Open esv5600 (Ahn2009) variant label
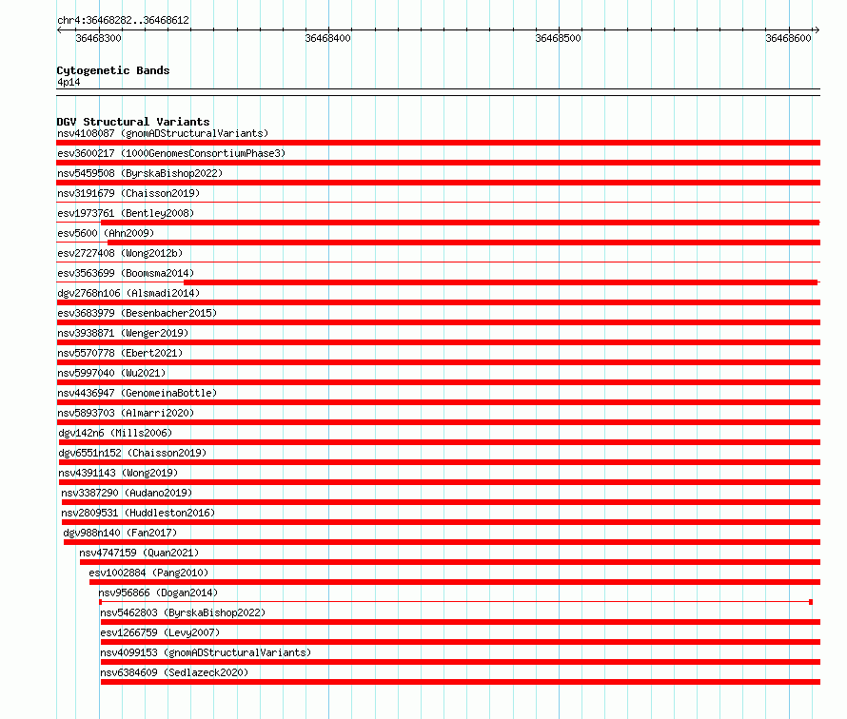Screen dimensions: 847x719 (x=106, y=233)
